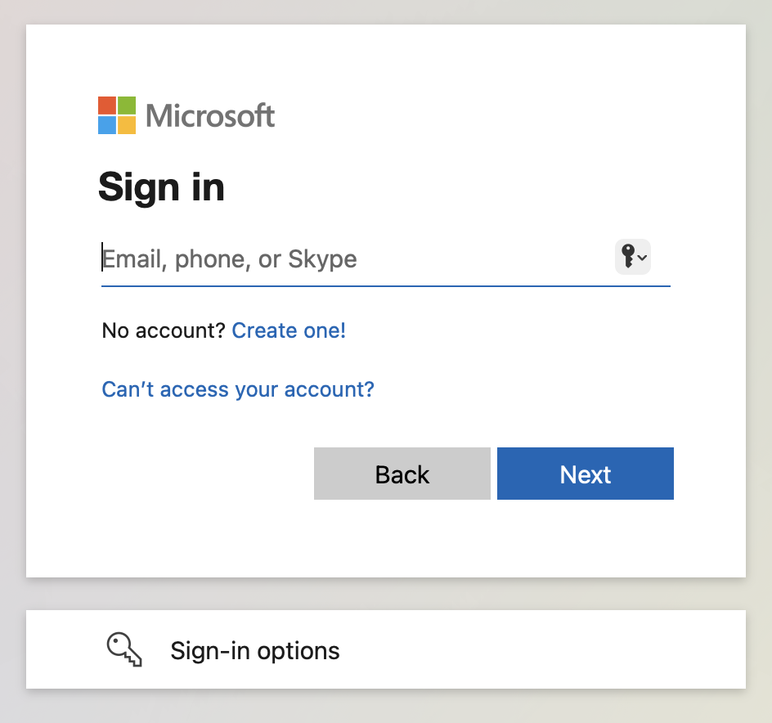The height and width of the screenshot is (723, 772).
Task: Select Sign-in options at the bottom
Action: [x=254, y=650]
